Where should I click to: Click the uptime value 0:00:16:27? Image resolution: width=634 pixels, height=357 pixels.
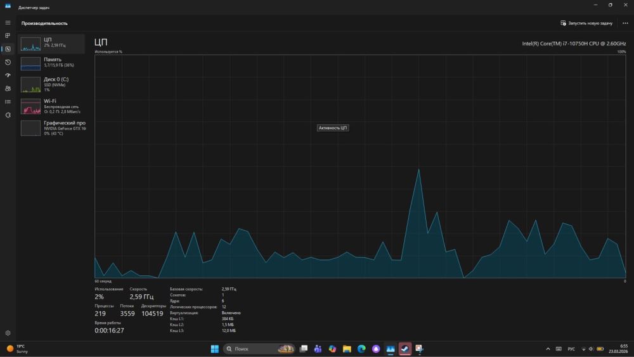109,330
